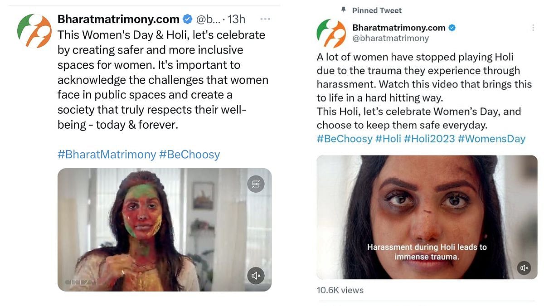Open the pinned tweet's vertical dots menu

tap(533, 28)
